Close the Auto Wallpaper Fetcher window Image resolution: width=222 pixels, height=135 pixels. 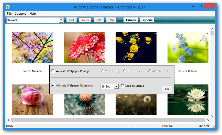pyautogui.click(x=209, y=6)
